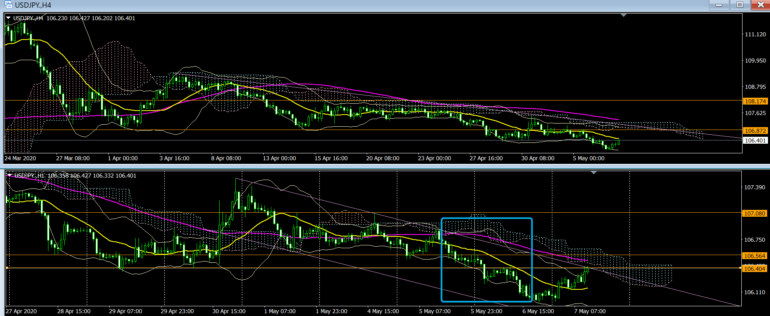Screen dimensions: 770x316
Task: Maximize the USDJPY.,H4 chart window
Action: tap(740, 5)
